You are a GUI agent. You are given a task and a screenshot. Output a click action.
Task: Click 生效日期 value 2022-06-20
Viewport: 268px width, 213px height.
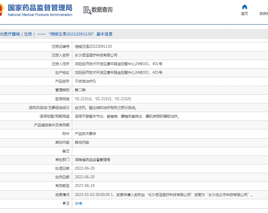(85, 177)
